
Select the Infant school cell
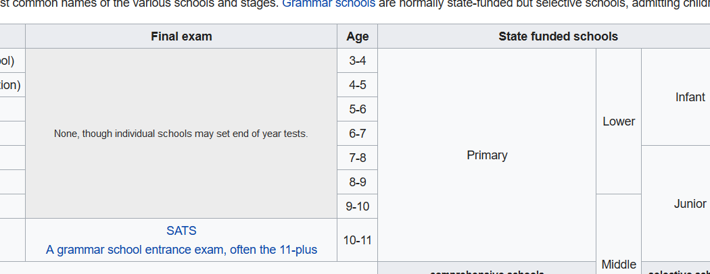click(x=690, y=97)
